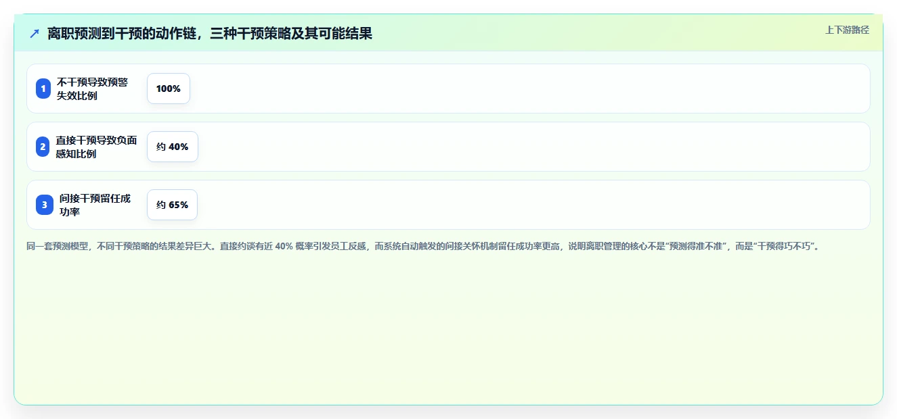Click the arrow icon beside the card title
897x419 pixels.
[35, 33]
